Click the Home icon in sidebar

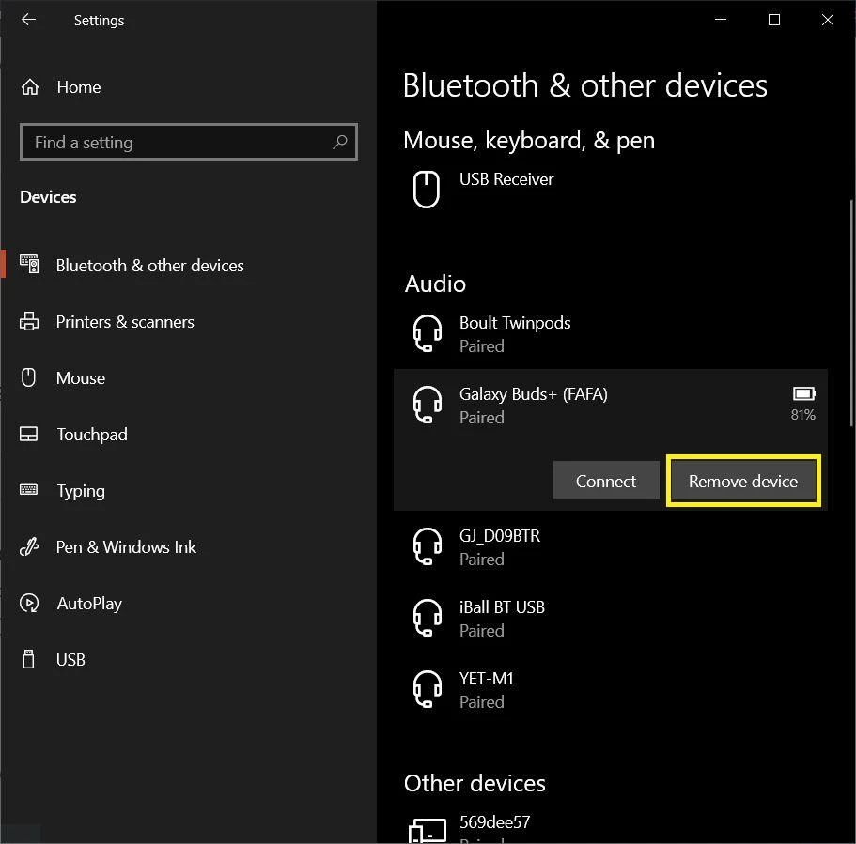coord(30,87)
